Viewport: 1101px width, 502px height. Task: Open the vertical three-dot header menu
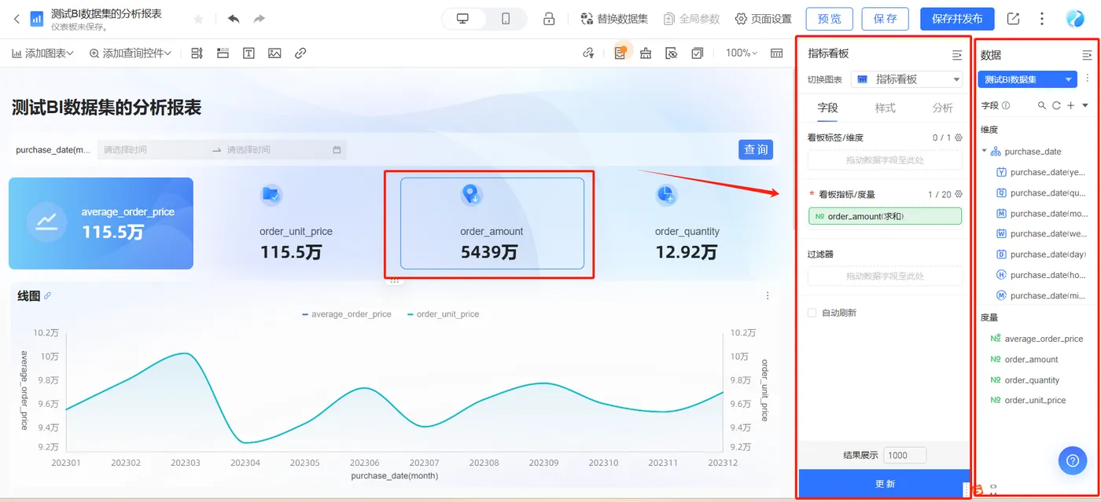pyautogui.click(x=1042, y=19)
